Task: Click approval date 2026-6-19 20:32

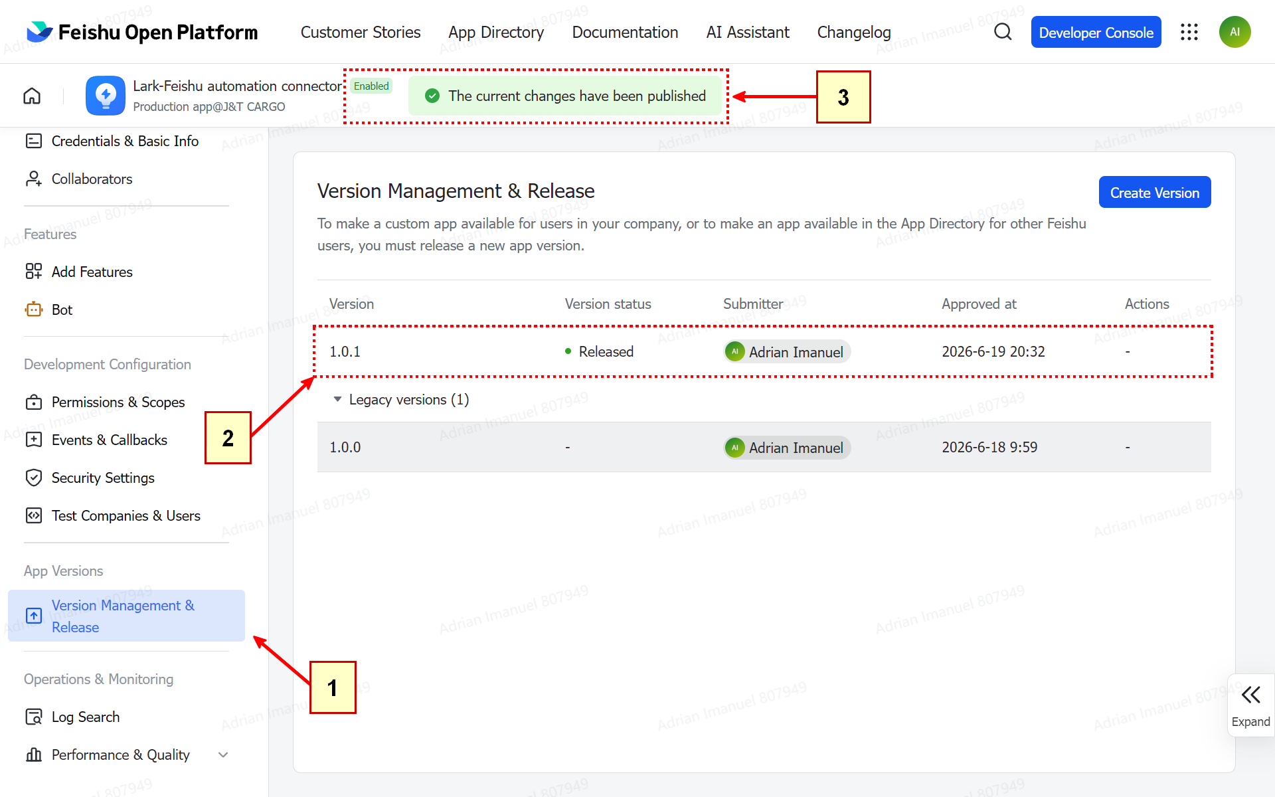Action: click(x=993, y=351)
